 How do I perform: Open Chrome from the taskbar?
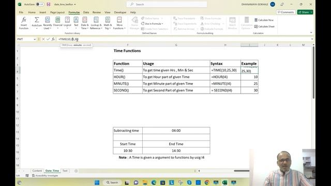[207, 182]
